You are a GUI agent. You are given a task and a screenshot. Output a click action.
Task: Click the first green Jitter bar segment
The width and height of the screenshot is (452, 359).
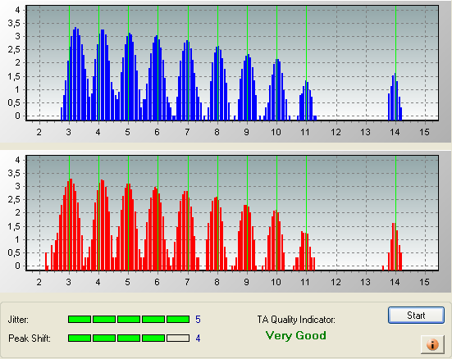coord(80,319)
